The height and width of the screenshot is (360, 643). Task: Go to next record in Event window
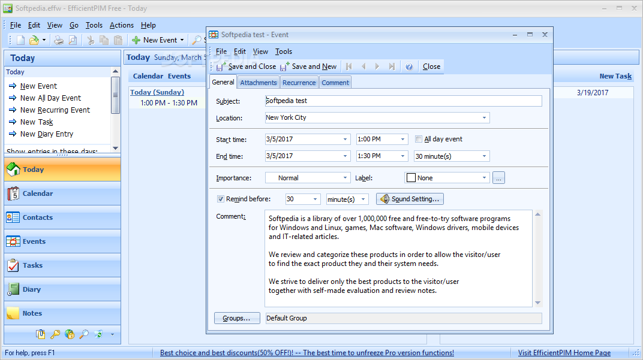click(x=377, y=66)
